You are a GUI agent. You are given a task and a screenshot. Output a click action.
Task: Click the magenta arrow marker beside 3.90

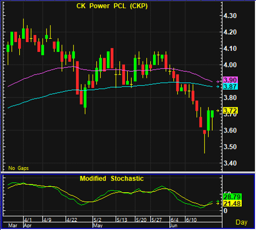pos(218,82)
